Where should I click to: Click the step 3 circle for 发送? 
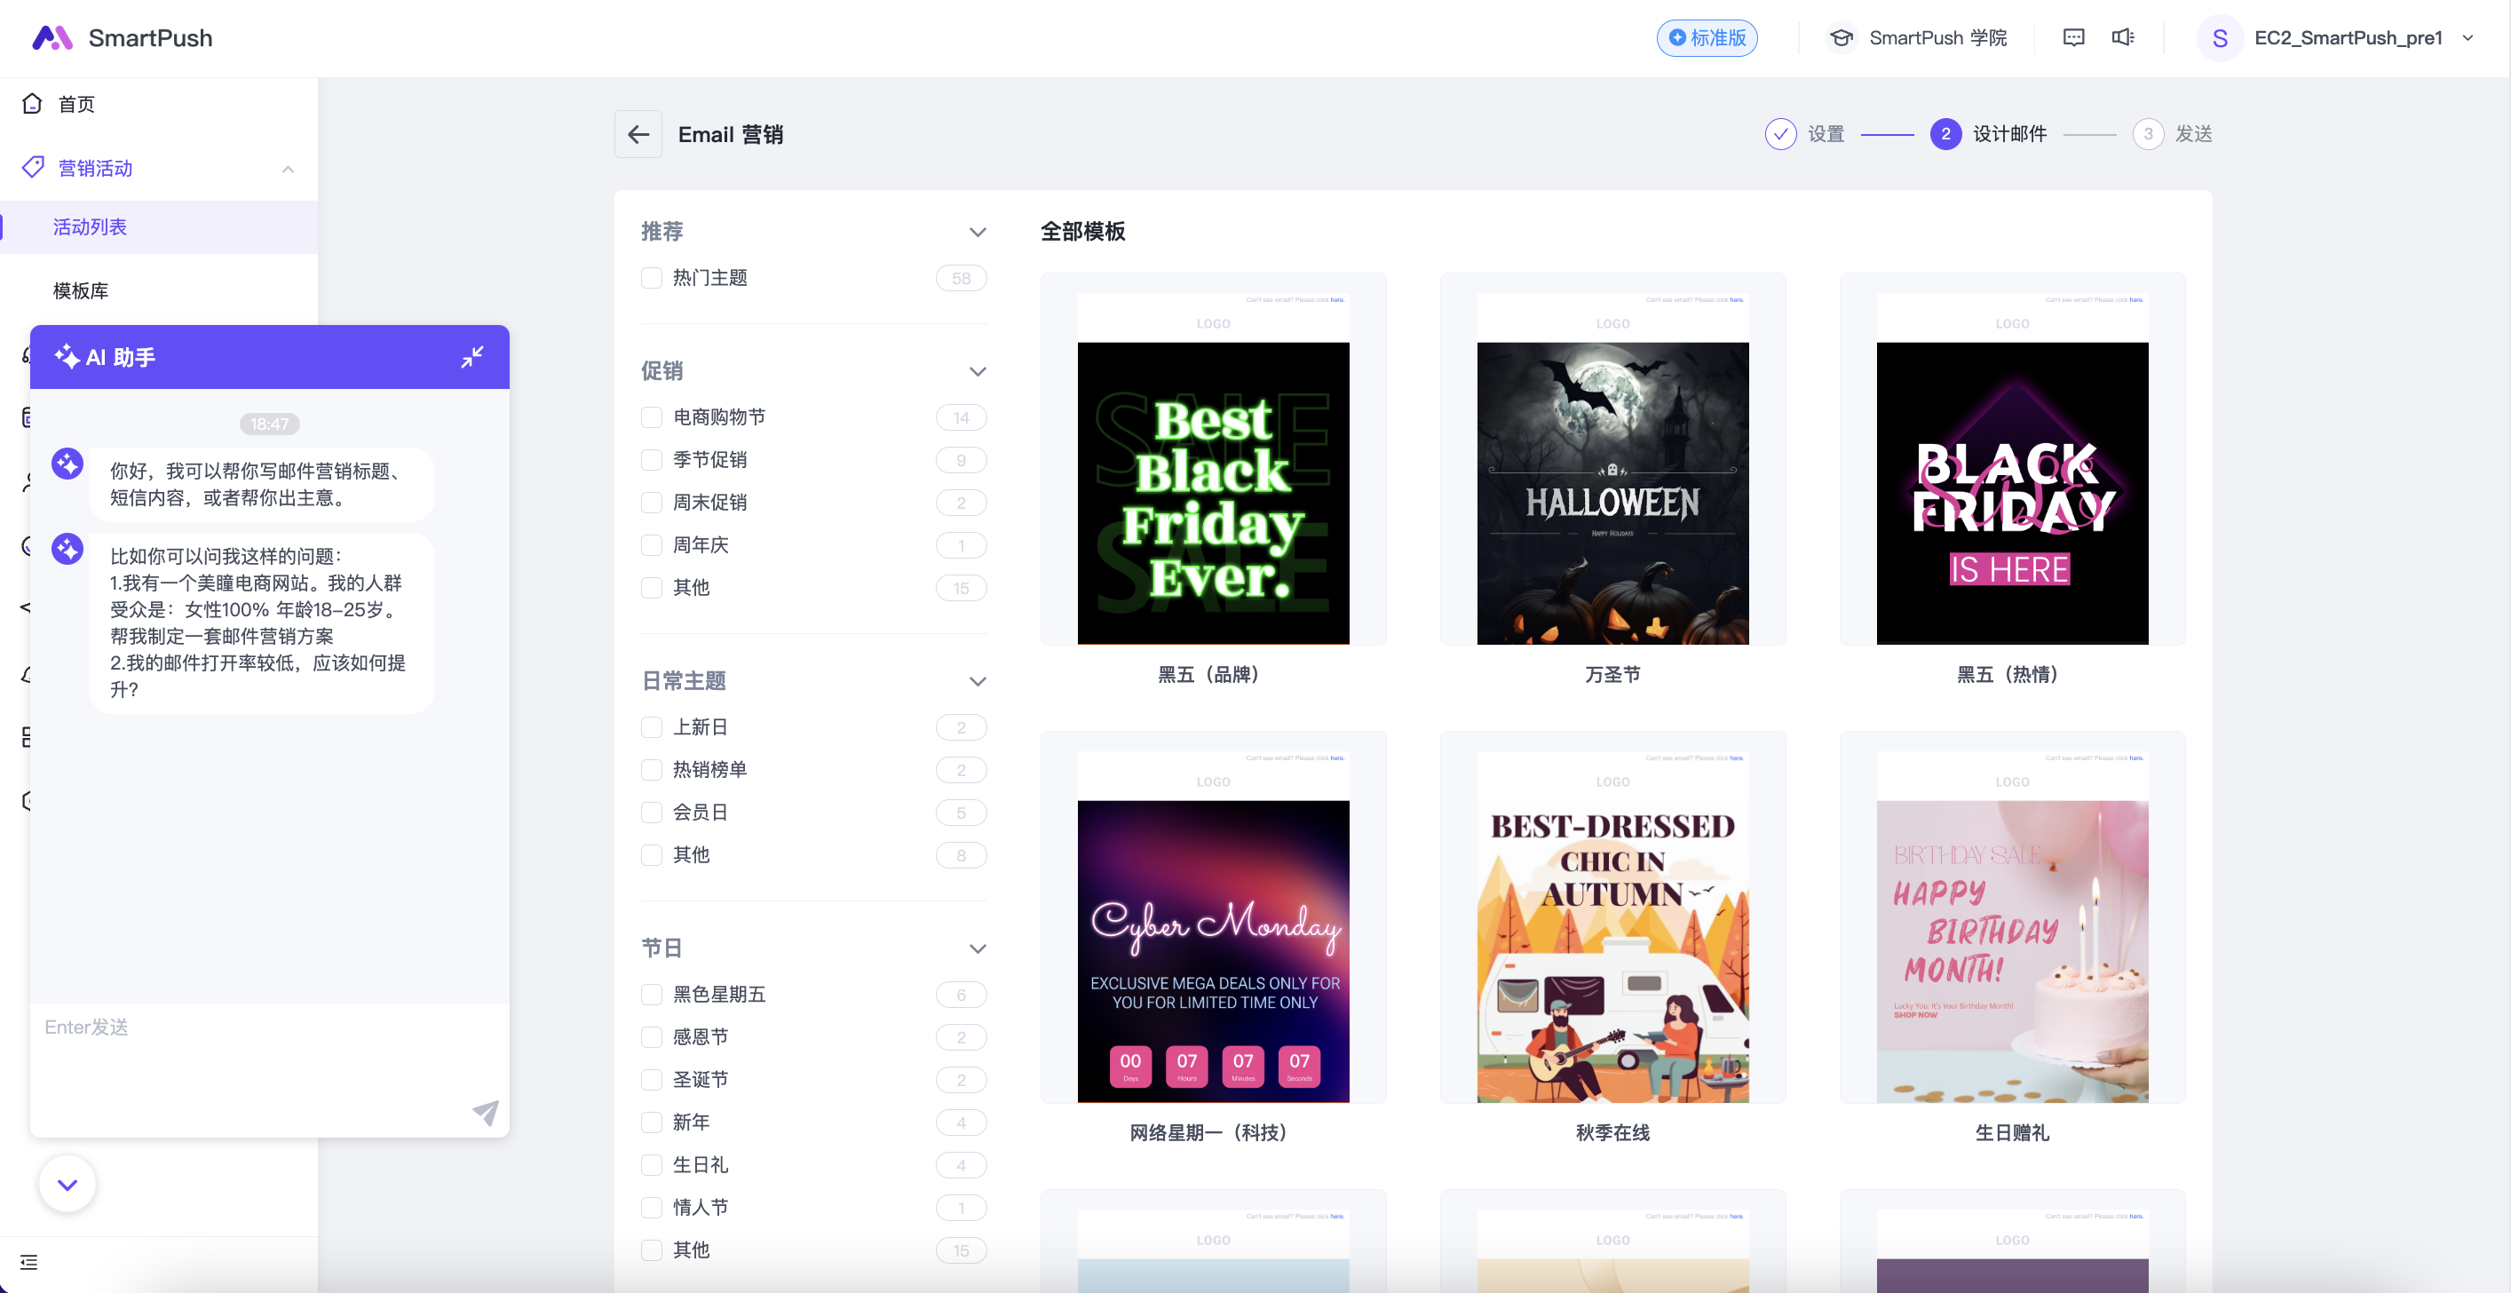[2149, 133]
